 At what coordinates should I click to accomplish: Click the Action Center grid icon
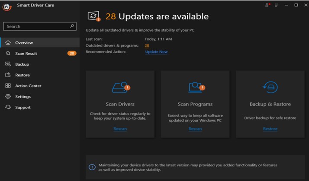coord(8,86)
